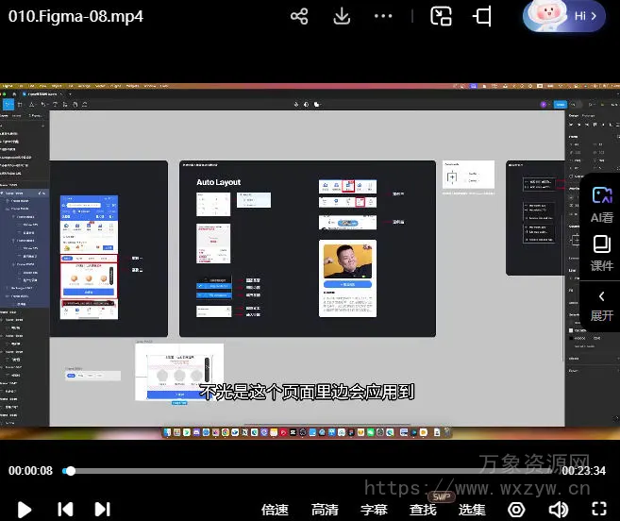Skip to the previous video
The height and width of the screenshot is (521, 620).
[x=65, y=509]
